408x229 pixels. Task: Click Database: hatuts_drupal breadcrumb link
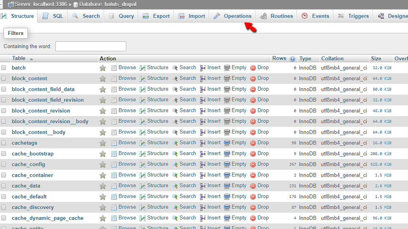[108, 4]
